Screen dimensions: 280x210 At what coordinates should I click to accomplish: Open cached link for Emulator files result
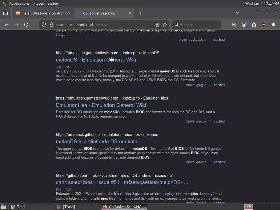[x=219, y=121]
